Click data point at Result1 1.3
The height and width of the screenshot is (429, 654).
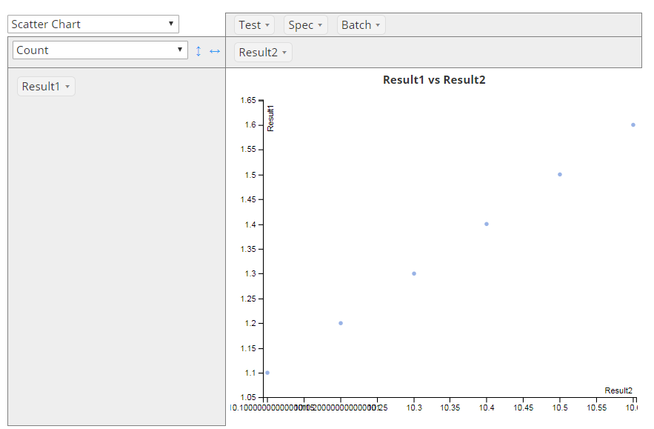click(414, 273)
